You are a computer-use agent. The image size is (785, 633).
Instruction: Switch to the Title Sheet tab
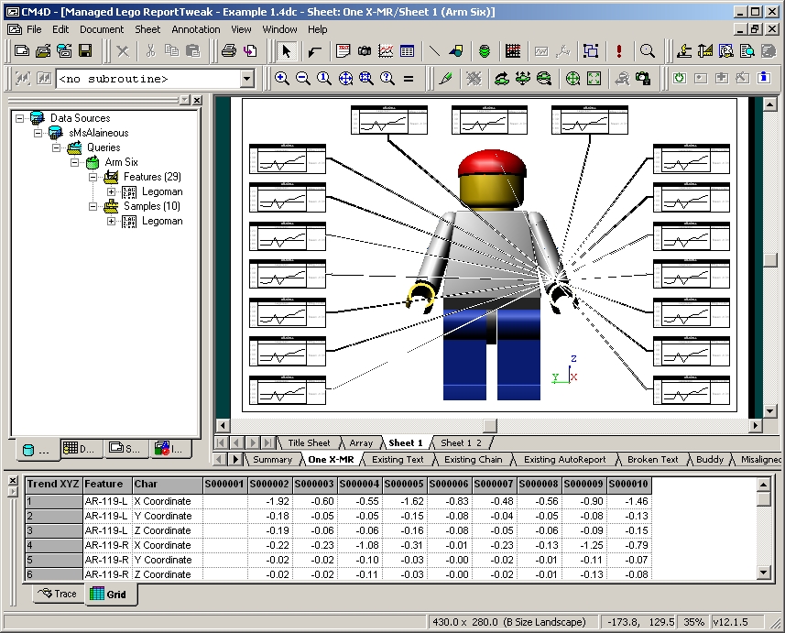pos(309,443)
